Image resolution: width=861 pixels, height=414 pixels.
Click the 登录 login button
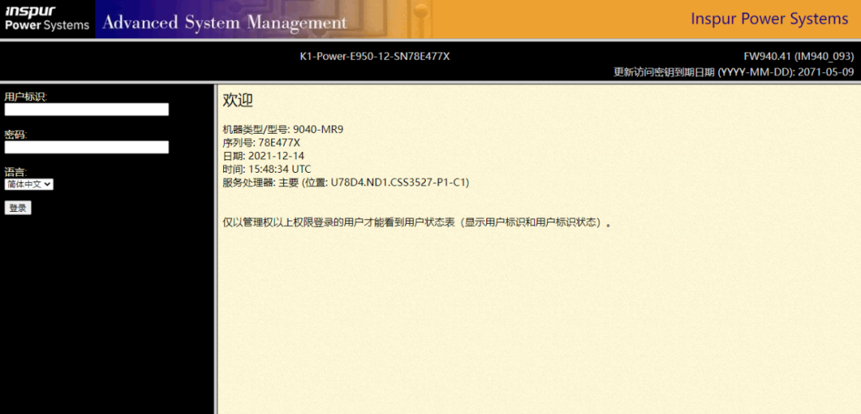point(18,208)
